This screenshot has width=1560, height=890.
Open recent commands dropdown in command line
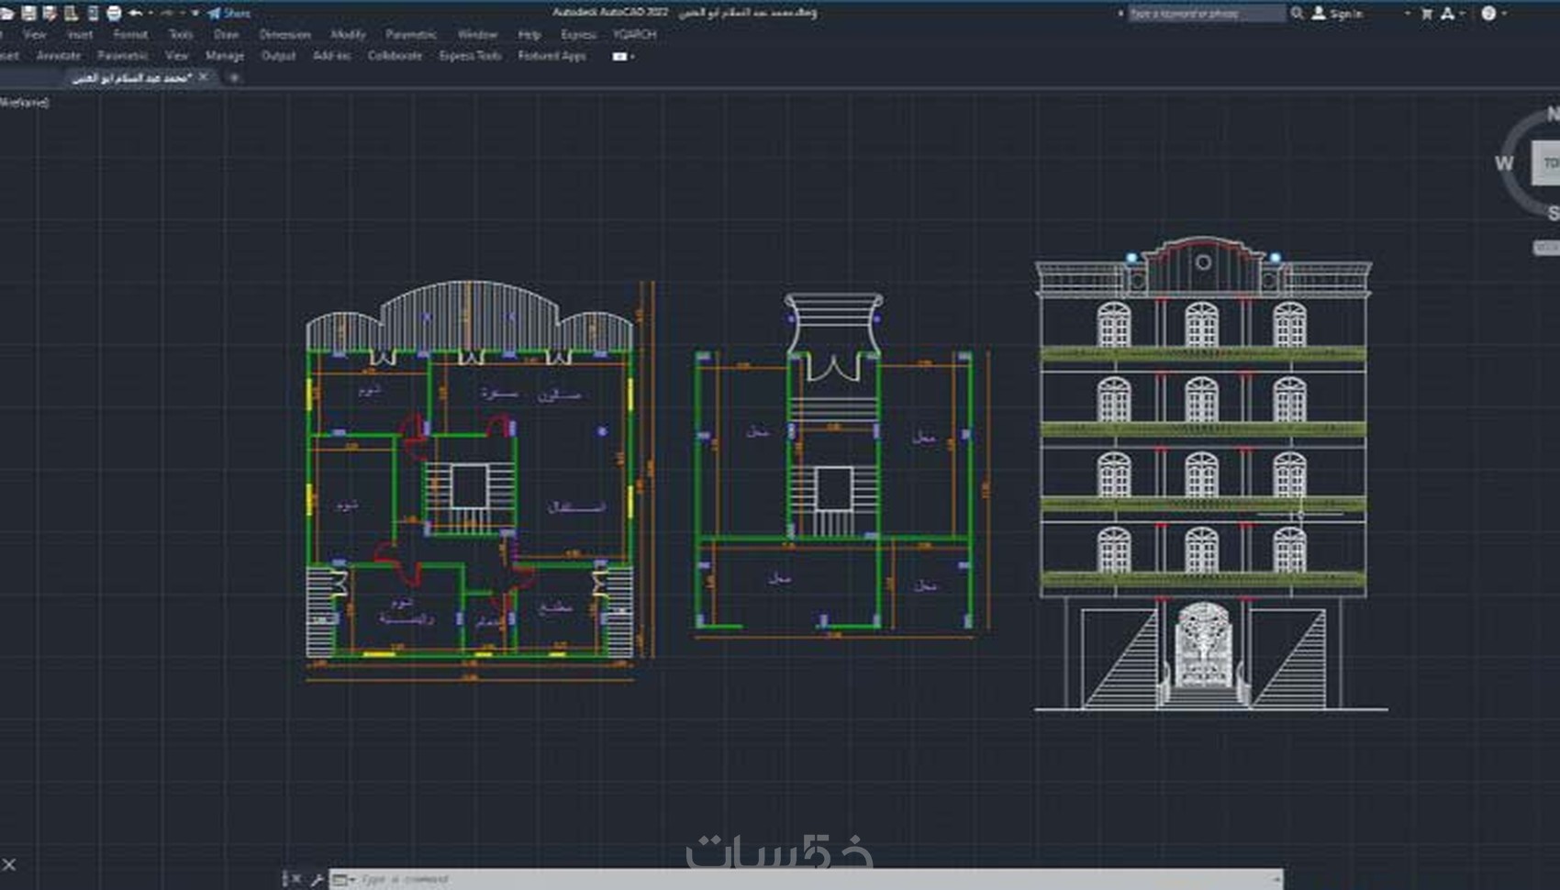coord(344,879)
